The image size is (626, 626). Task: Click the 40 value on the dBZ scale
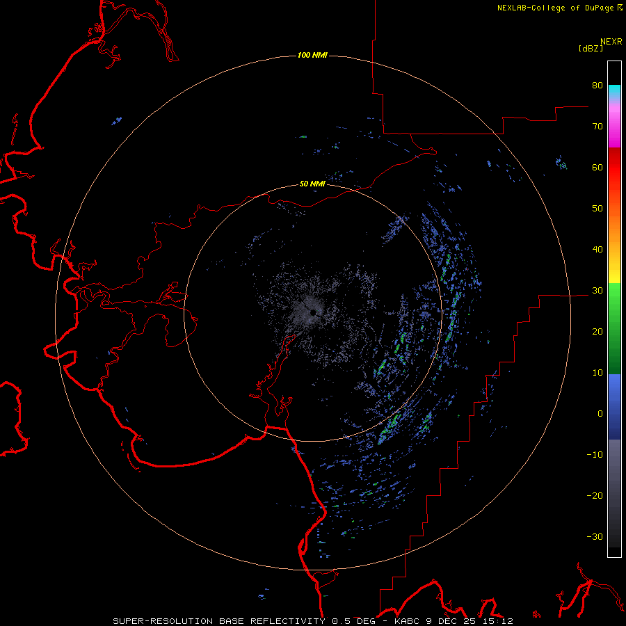pos(597,250)
